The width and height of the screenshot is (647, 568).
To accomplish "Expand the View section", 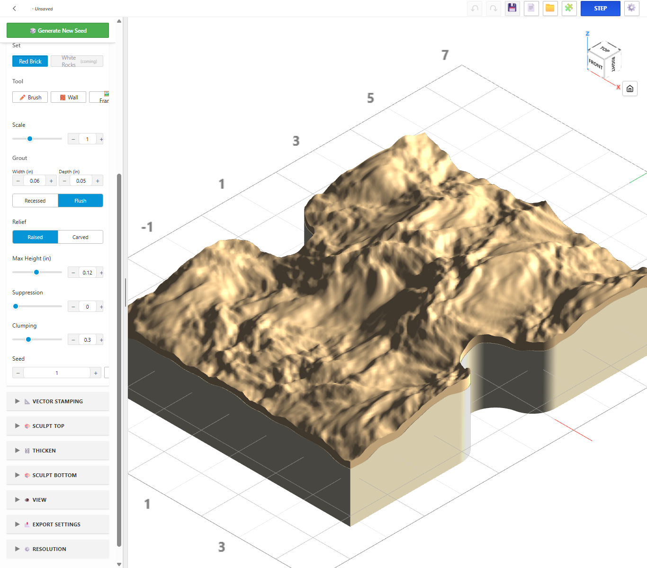I will click(x=58, y=500).
